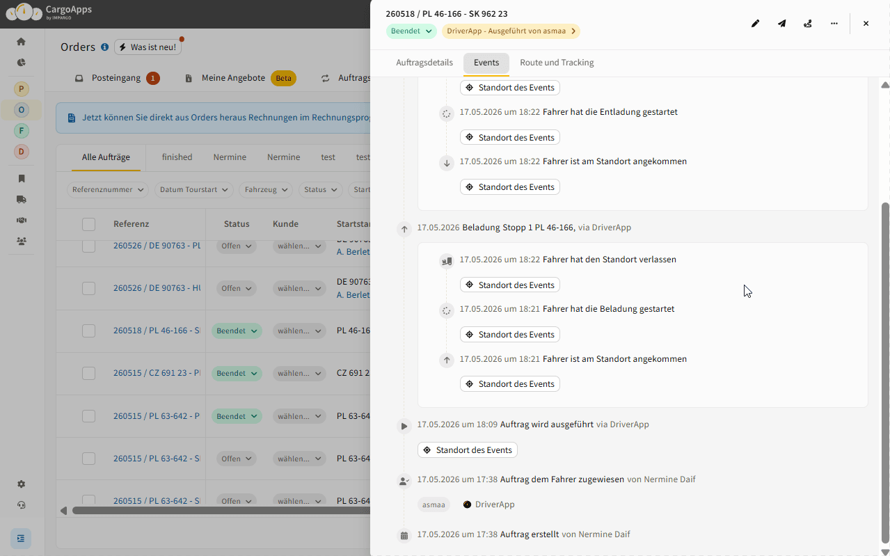Click the CargoApps logo

coord(49,12)
